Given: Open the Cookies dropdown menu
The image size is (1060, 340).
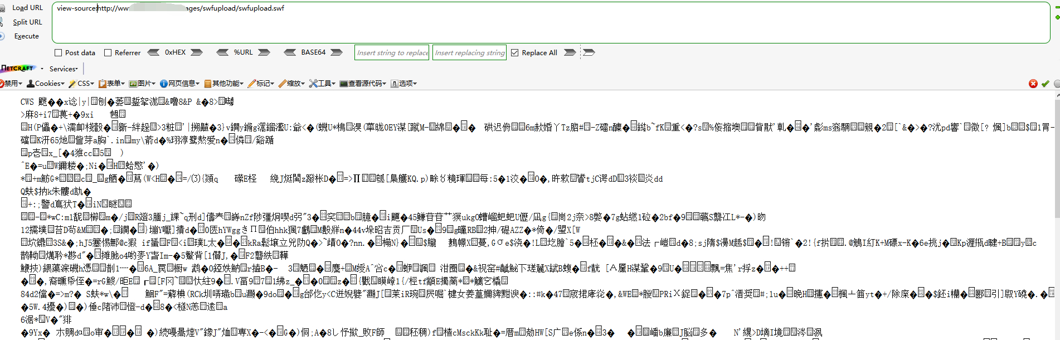Looking at the screenshot, I should pos(46,84).
